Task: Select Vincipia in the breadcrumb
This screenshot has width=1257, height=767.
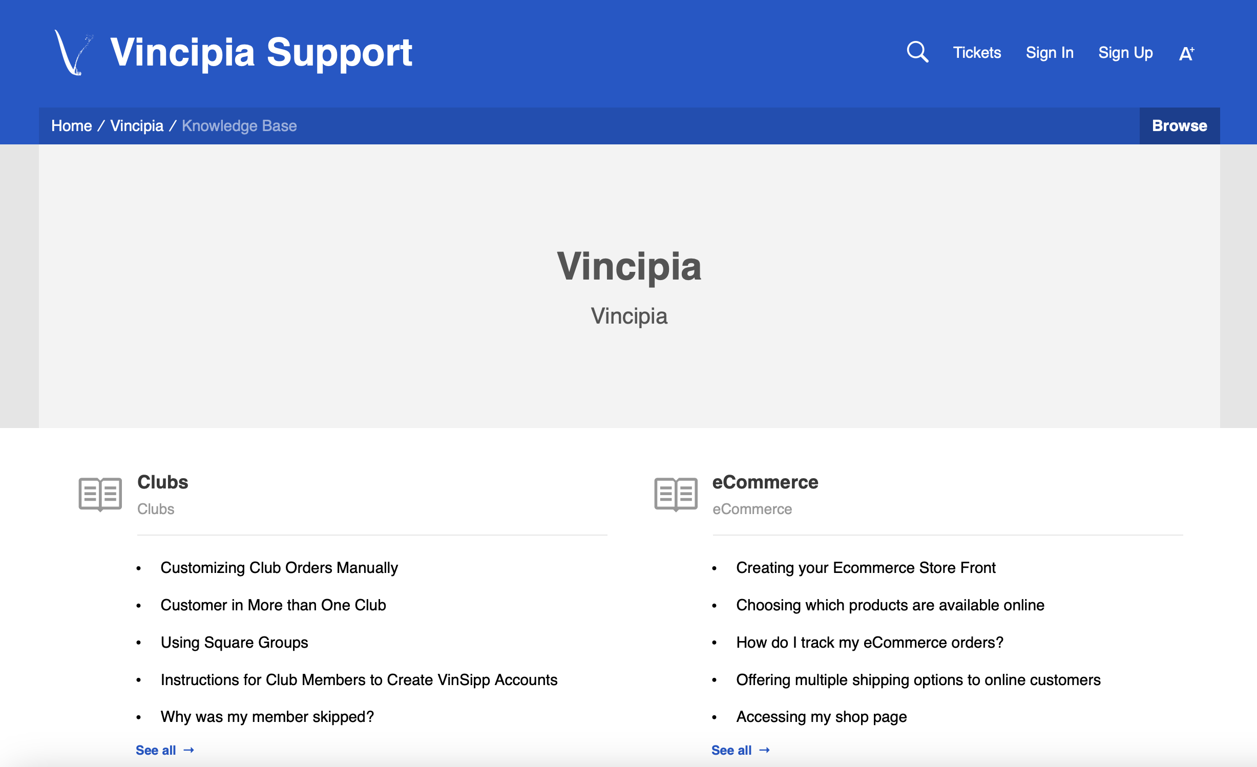Action: [137, 126]
